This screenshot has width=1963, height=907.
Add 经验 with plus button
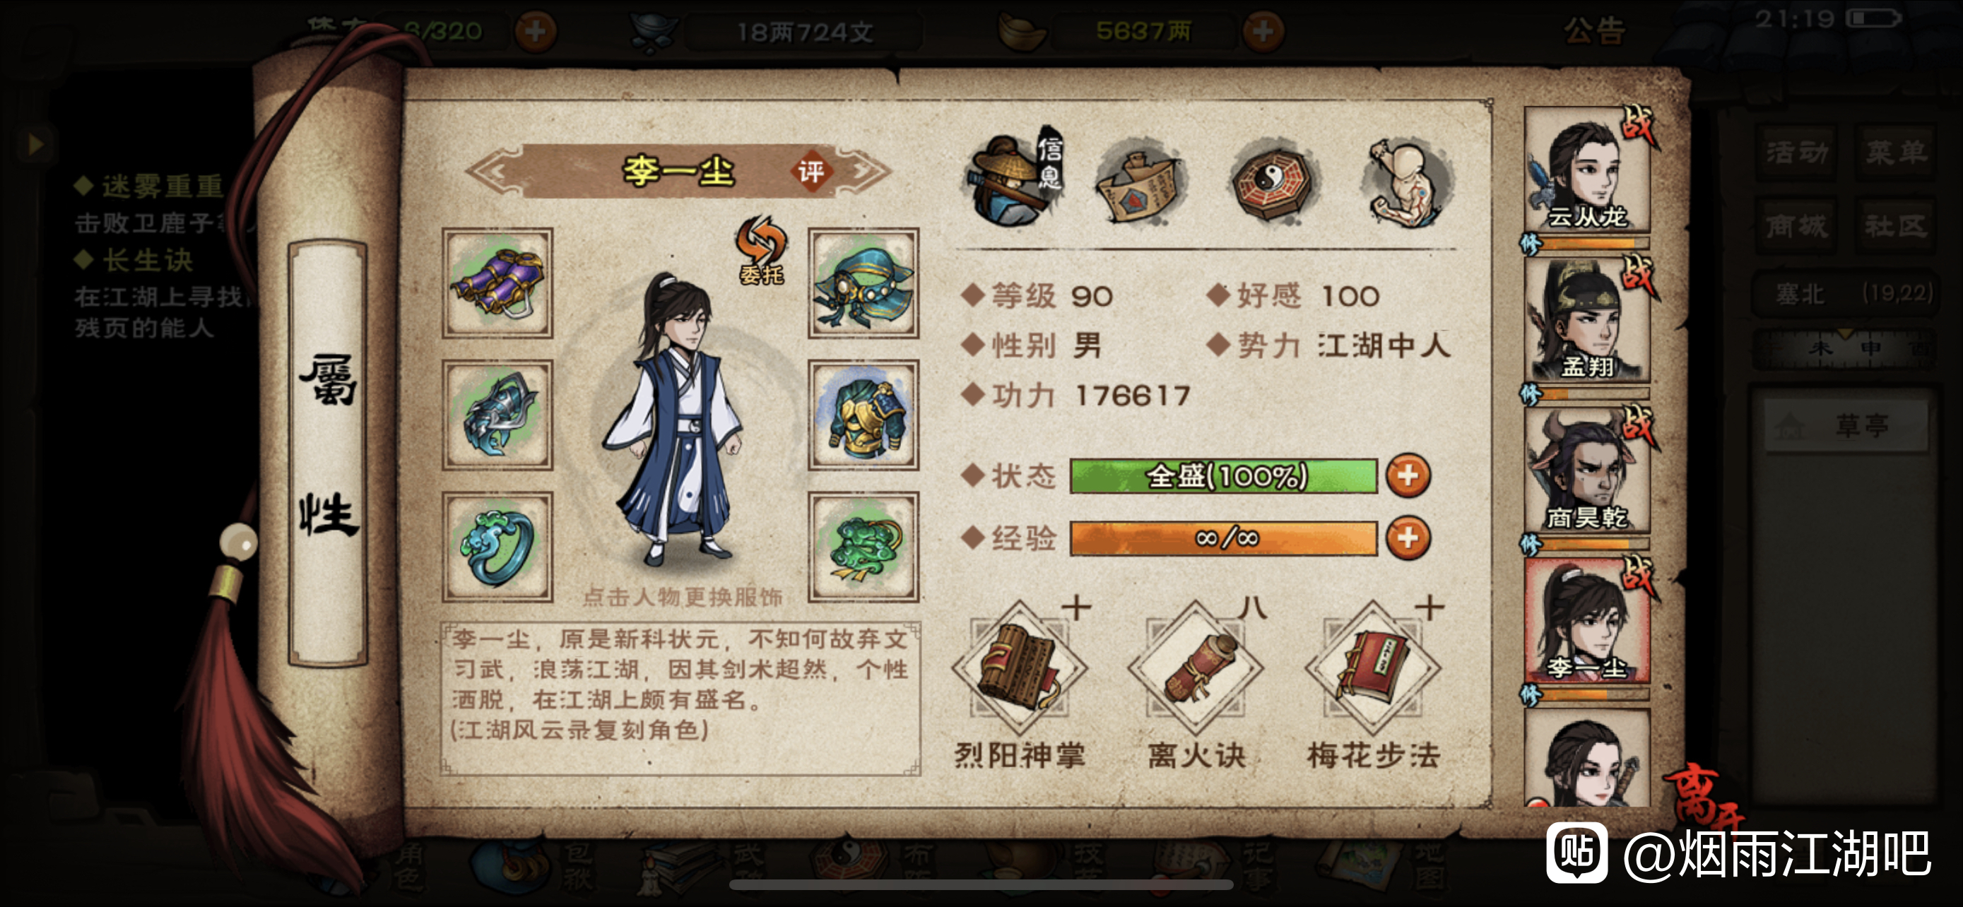[x=1408, y=538]
